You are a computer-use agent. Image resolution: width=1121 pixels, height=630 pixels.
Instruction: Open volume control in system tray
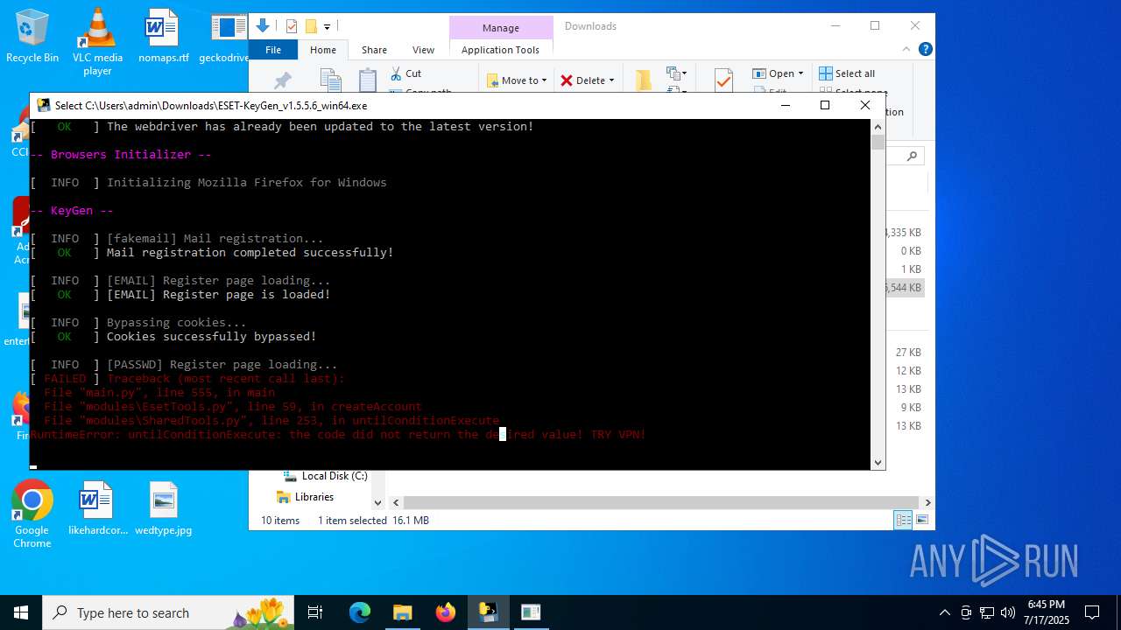[1008, 612]
